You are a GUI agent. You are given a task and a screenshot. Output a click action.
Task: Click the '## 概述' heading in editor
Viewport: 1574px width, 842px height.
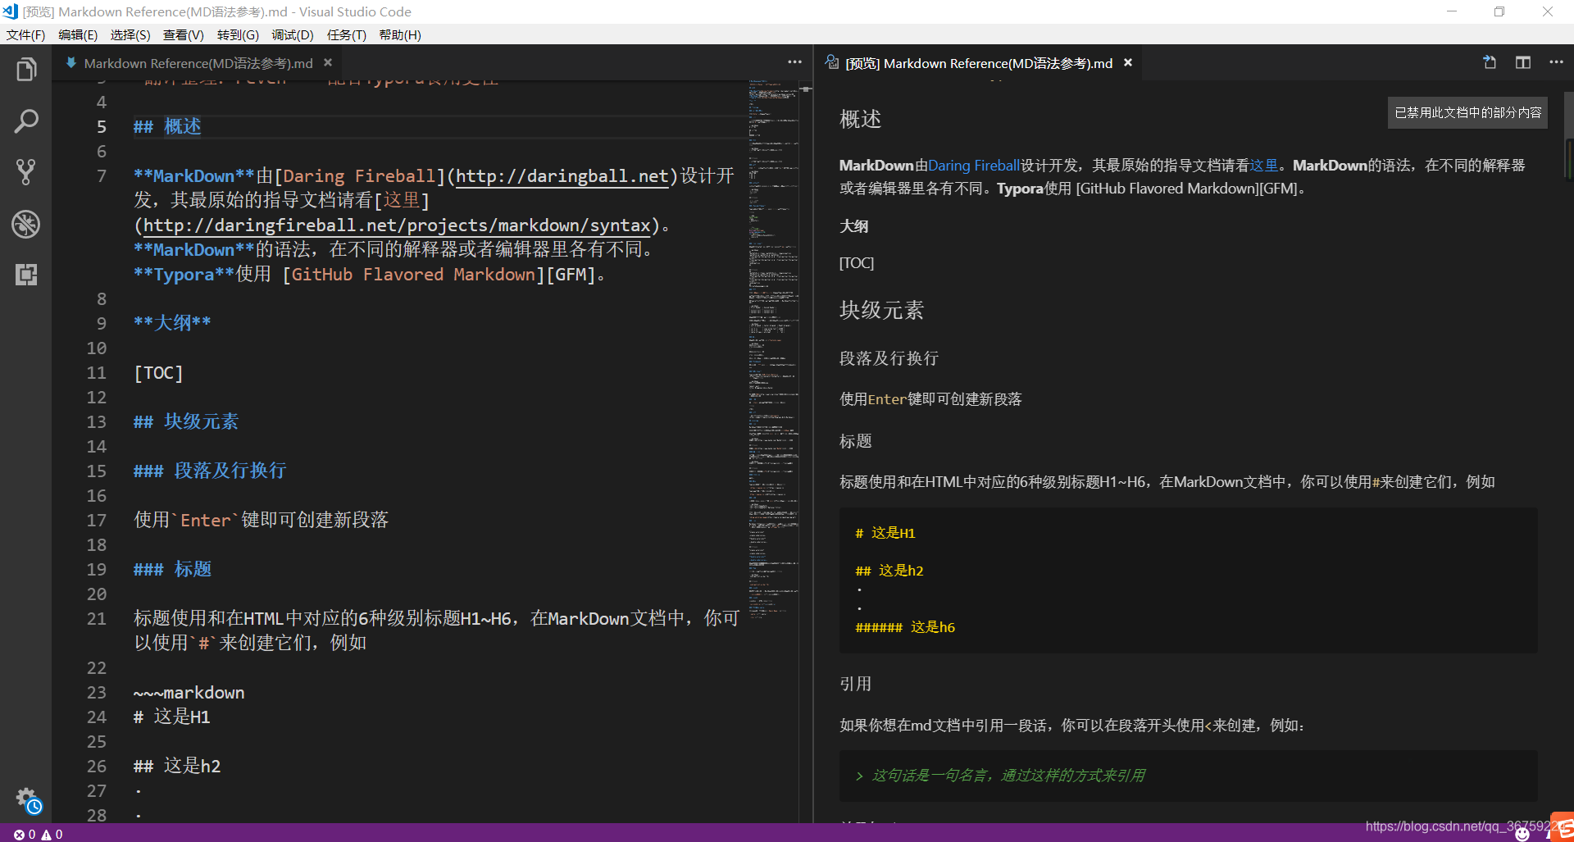(x=167, y=126)
